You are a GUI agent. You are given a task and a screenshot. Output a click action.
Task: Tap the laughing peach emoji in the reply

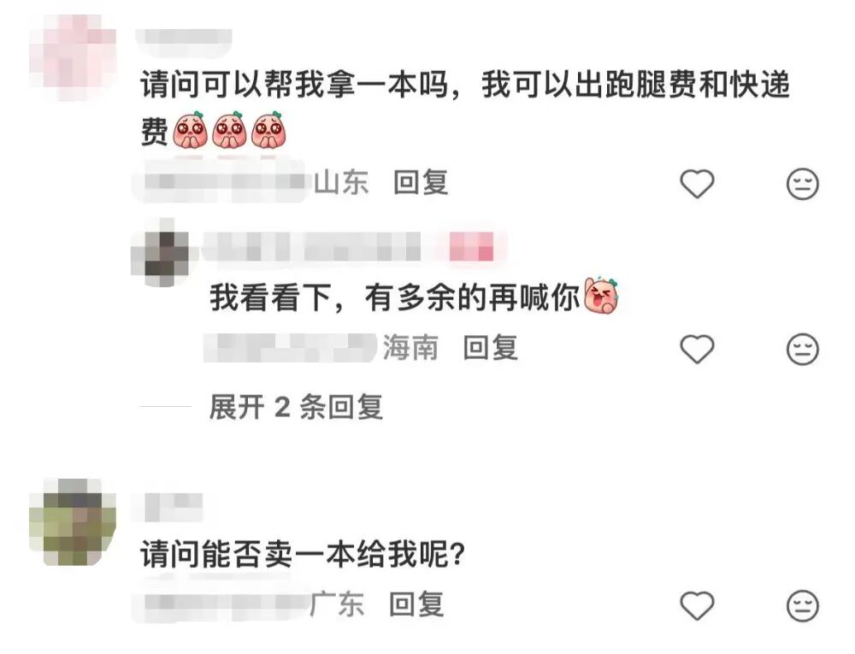tap(601, 296)
